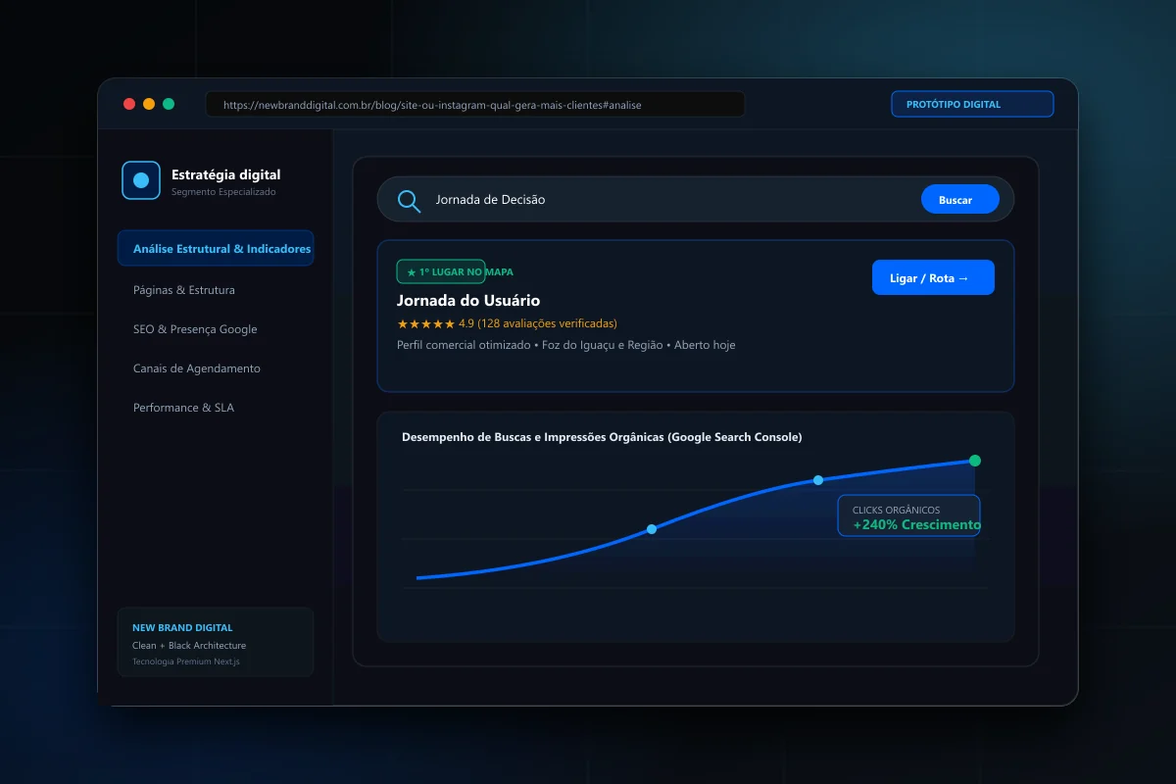This screenshot has height=784, width=1176.
Task: Click the Buscar button
Action: click(x=960, y=200)
